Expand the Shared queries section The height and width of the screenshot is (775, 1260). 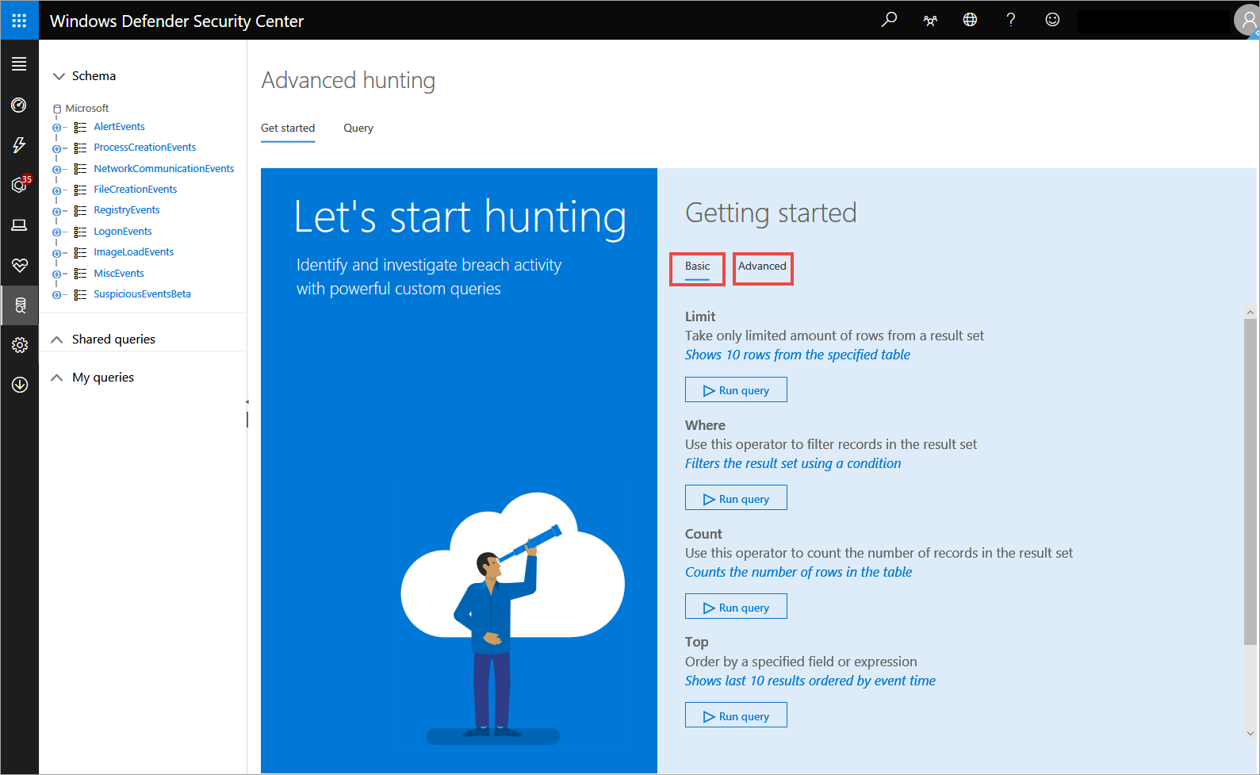tap(57, 340)
